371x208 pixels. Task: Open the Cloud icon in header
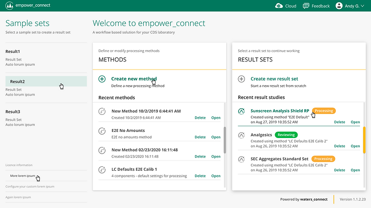pos(279,6)
